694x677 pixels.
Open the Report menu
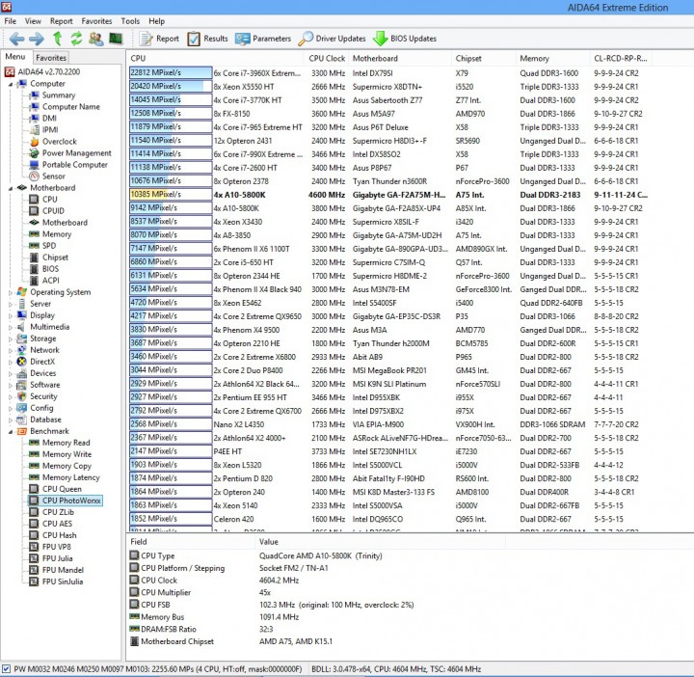click(61, 21)
